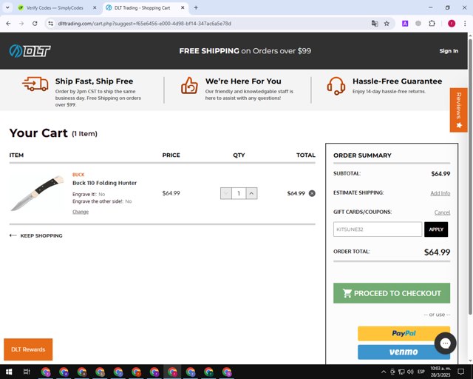Viewport: 473px width, 379px height.
Task: Click the quantity input field
Action: [239, 193]
